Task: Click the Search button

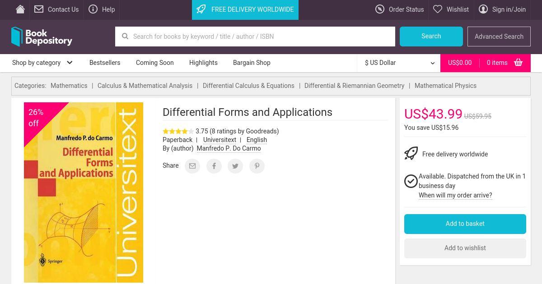Action: [431, 37]
